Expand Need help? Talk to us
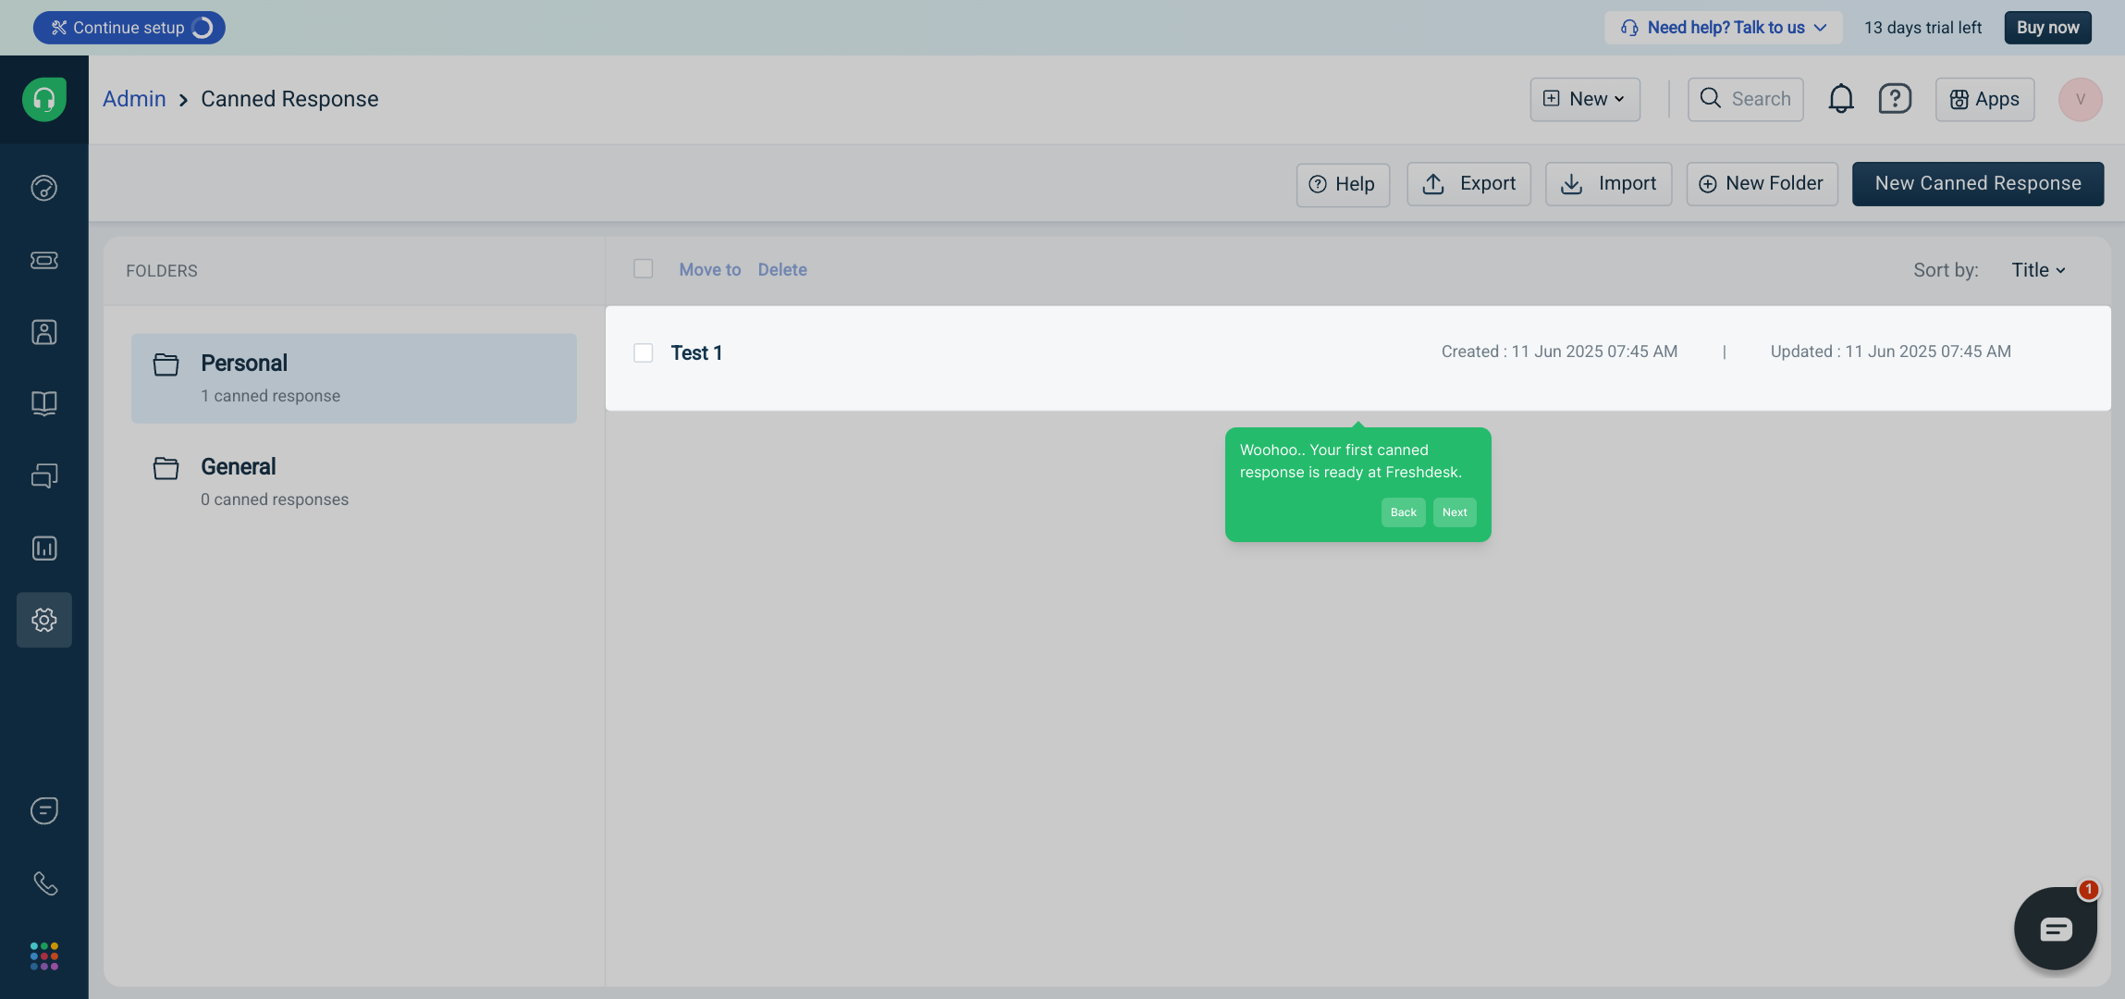The image size is (2125, 999). [1723, 28]
